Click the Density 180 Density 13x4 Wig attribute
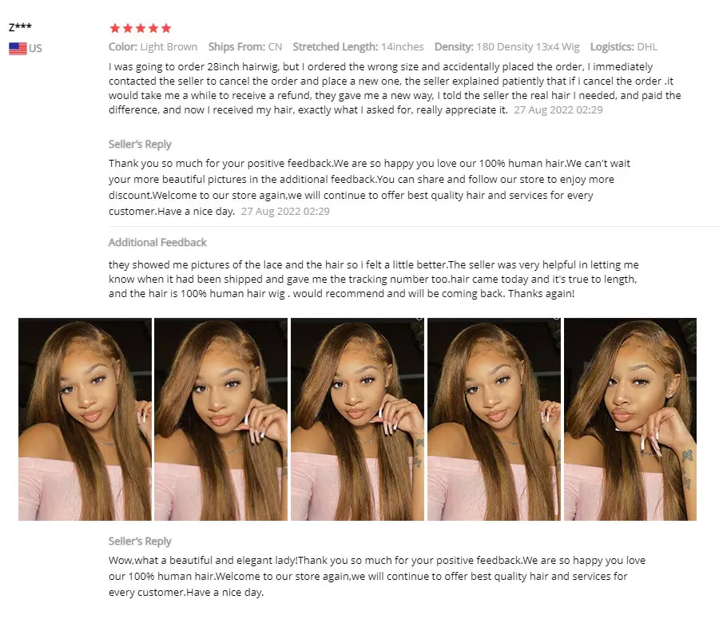This screenshot has width=719, height=639. (507, 47)
